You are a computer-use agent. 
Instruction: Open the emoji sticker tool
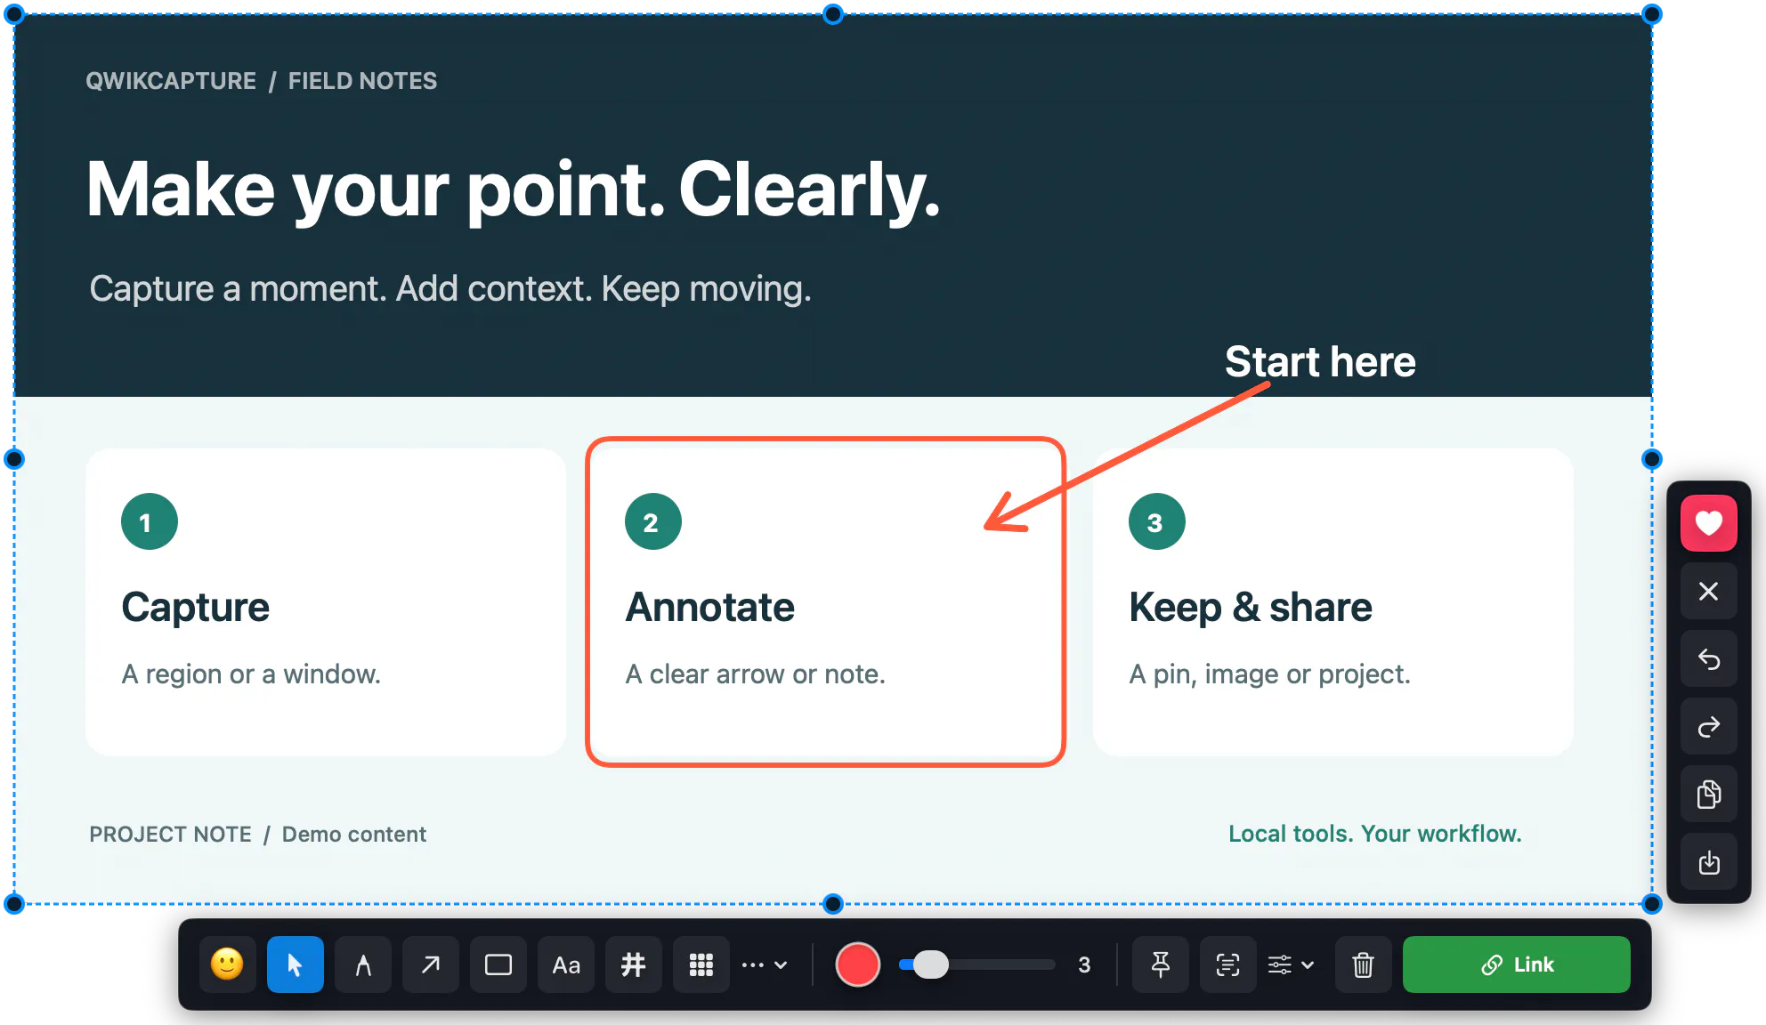pos(227,964)
